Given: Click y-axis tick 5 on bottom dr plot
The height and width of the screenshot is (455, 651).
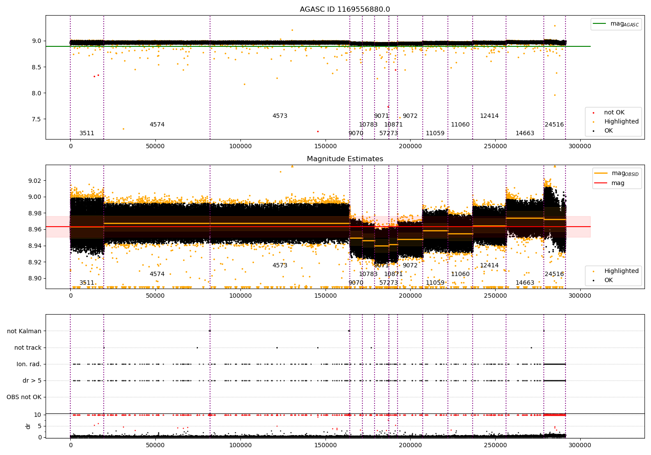Looking at the screenshot, I should (39, 426).
